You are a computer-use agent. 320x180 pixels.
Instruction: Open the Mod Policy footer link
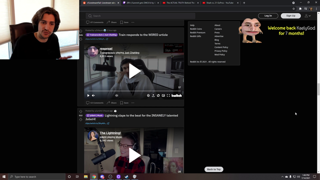[x=219, y=54]
